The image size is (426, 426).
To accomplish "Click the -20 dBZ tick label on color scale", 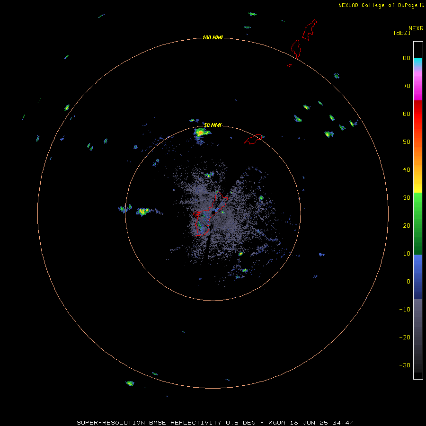I will (405, 337).
